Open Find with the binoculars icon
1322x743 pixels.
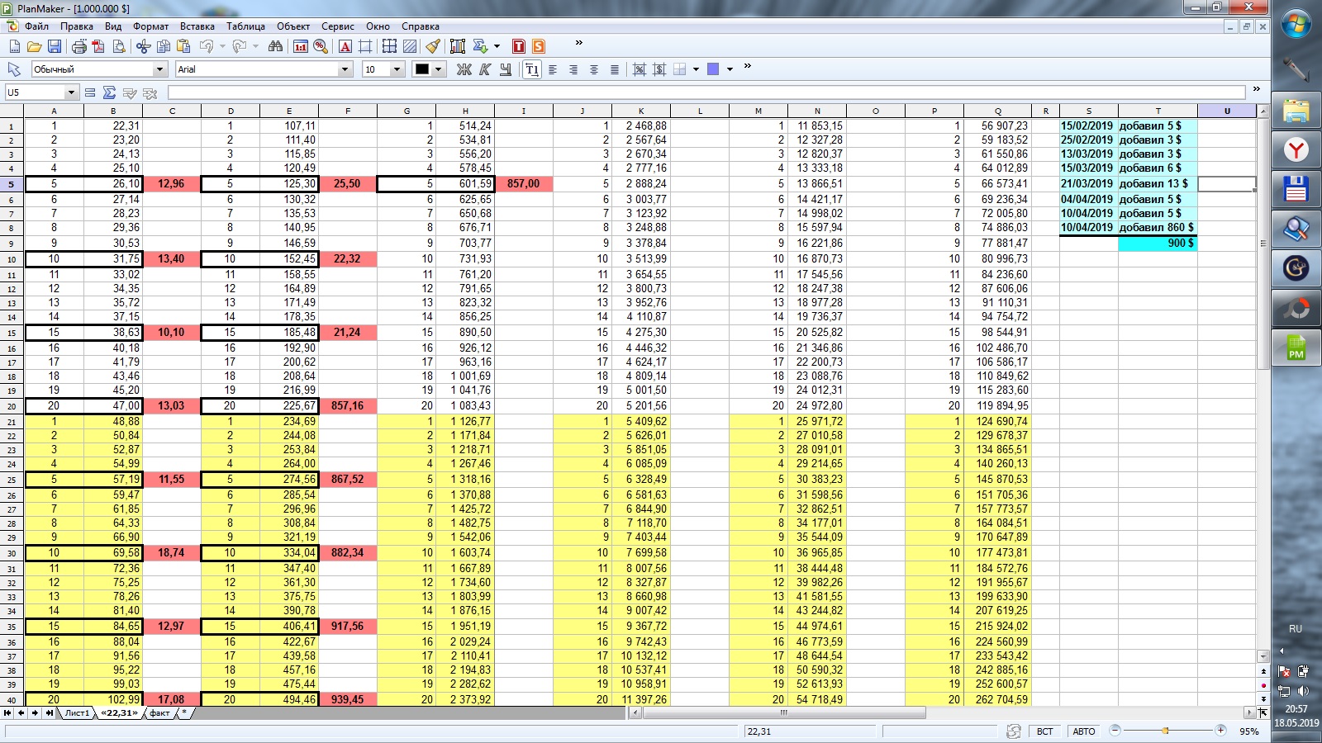pyautogui.click(x=275, y=46)
